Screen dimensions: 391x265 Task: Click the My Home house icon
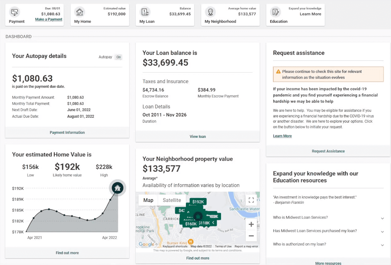[x=80, y=12]
